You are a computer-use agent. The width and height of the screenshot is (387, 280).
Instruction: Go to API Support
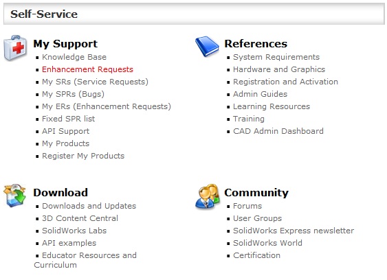pyautogui.click(x=66, y=131)
